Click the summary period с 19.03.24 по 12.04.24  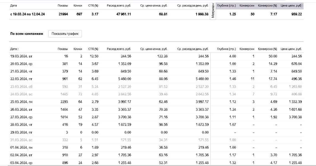point(27,14)
